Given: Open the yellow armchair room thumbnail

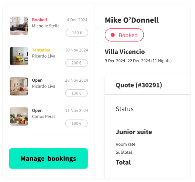Looking at the screenshot, I should click(19, 56).
